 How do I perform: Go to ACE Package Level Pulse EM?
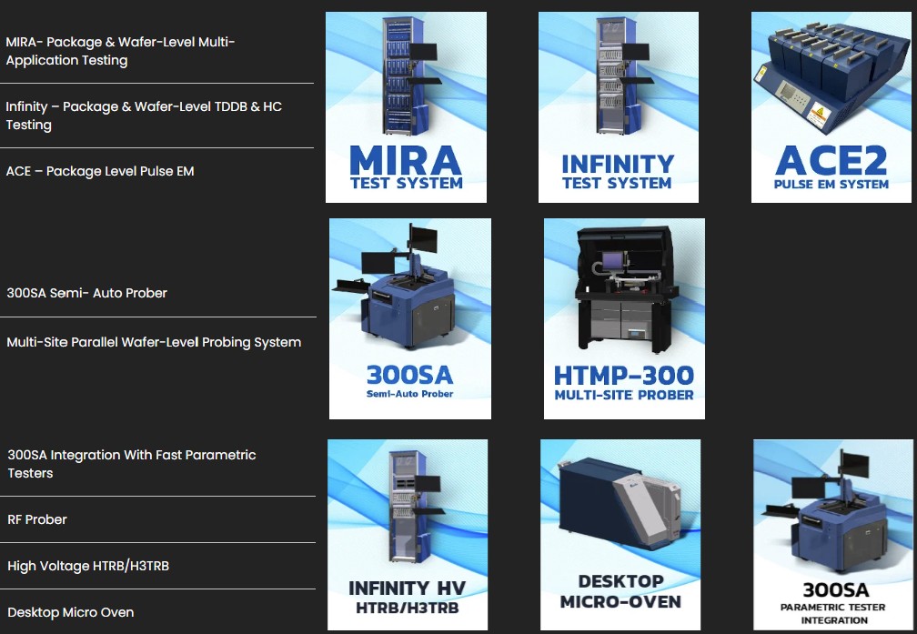click(x=100, y=171)
